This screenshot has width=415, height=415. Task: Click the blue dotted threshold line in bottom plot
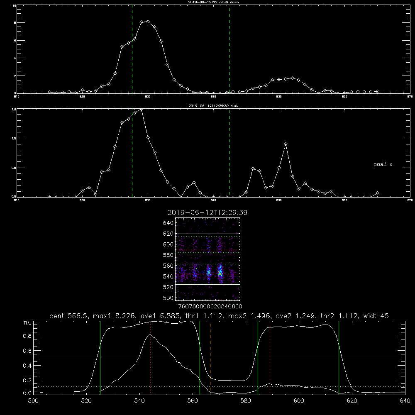[x=220, y=387]
